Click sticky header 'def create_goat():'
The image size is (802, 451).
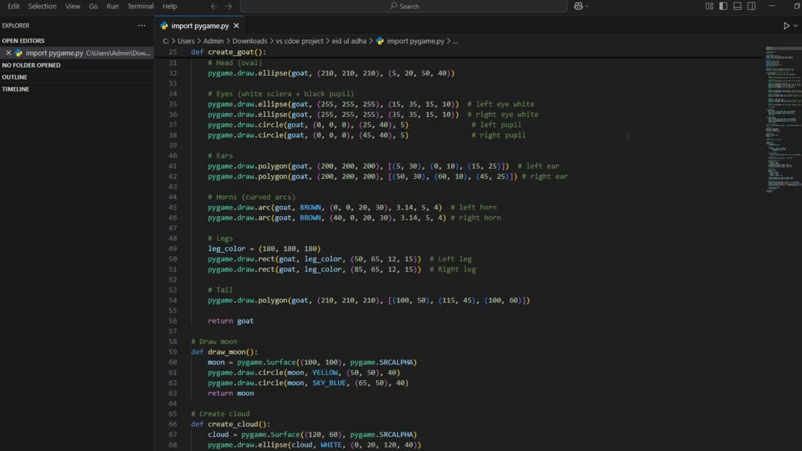click(x=229, y=52)
